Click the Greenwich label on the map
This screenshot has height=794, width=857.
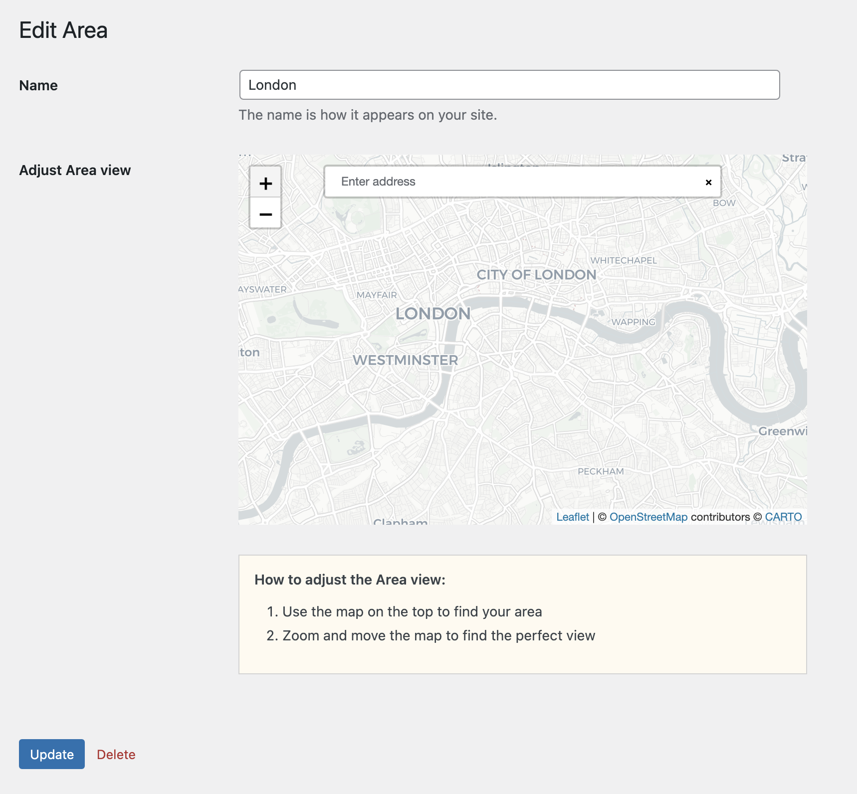[782, 431]
